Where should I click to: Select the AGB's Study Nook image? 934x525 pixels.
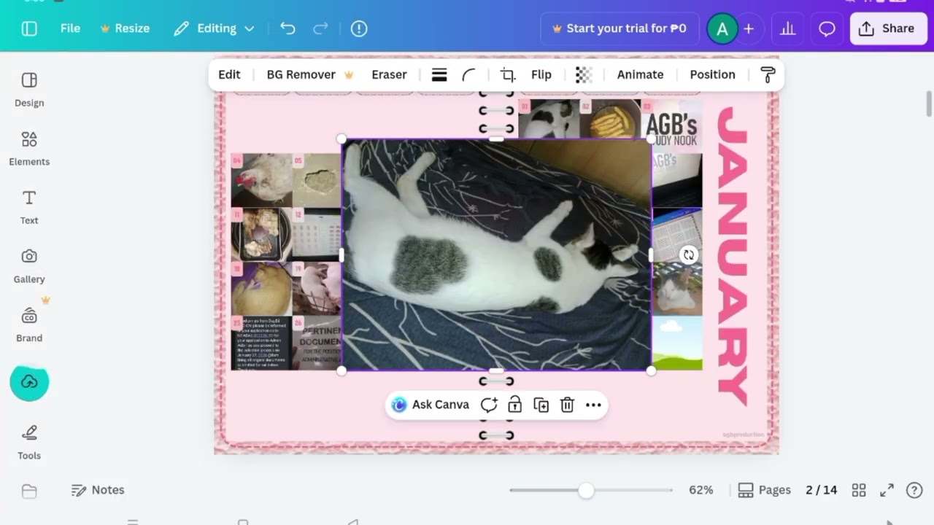671,128
